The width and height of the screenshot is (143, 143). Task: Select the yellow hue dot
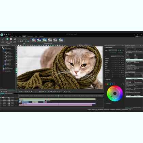[x=107, y=84]
